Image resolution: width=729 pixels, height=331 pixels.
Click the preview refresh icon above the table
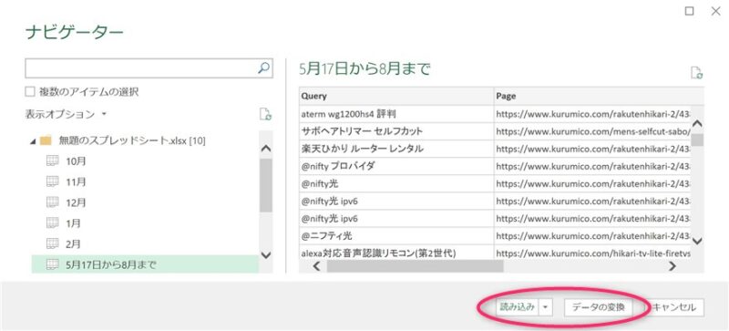(x=696, y=73)
